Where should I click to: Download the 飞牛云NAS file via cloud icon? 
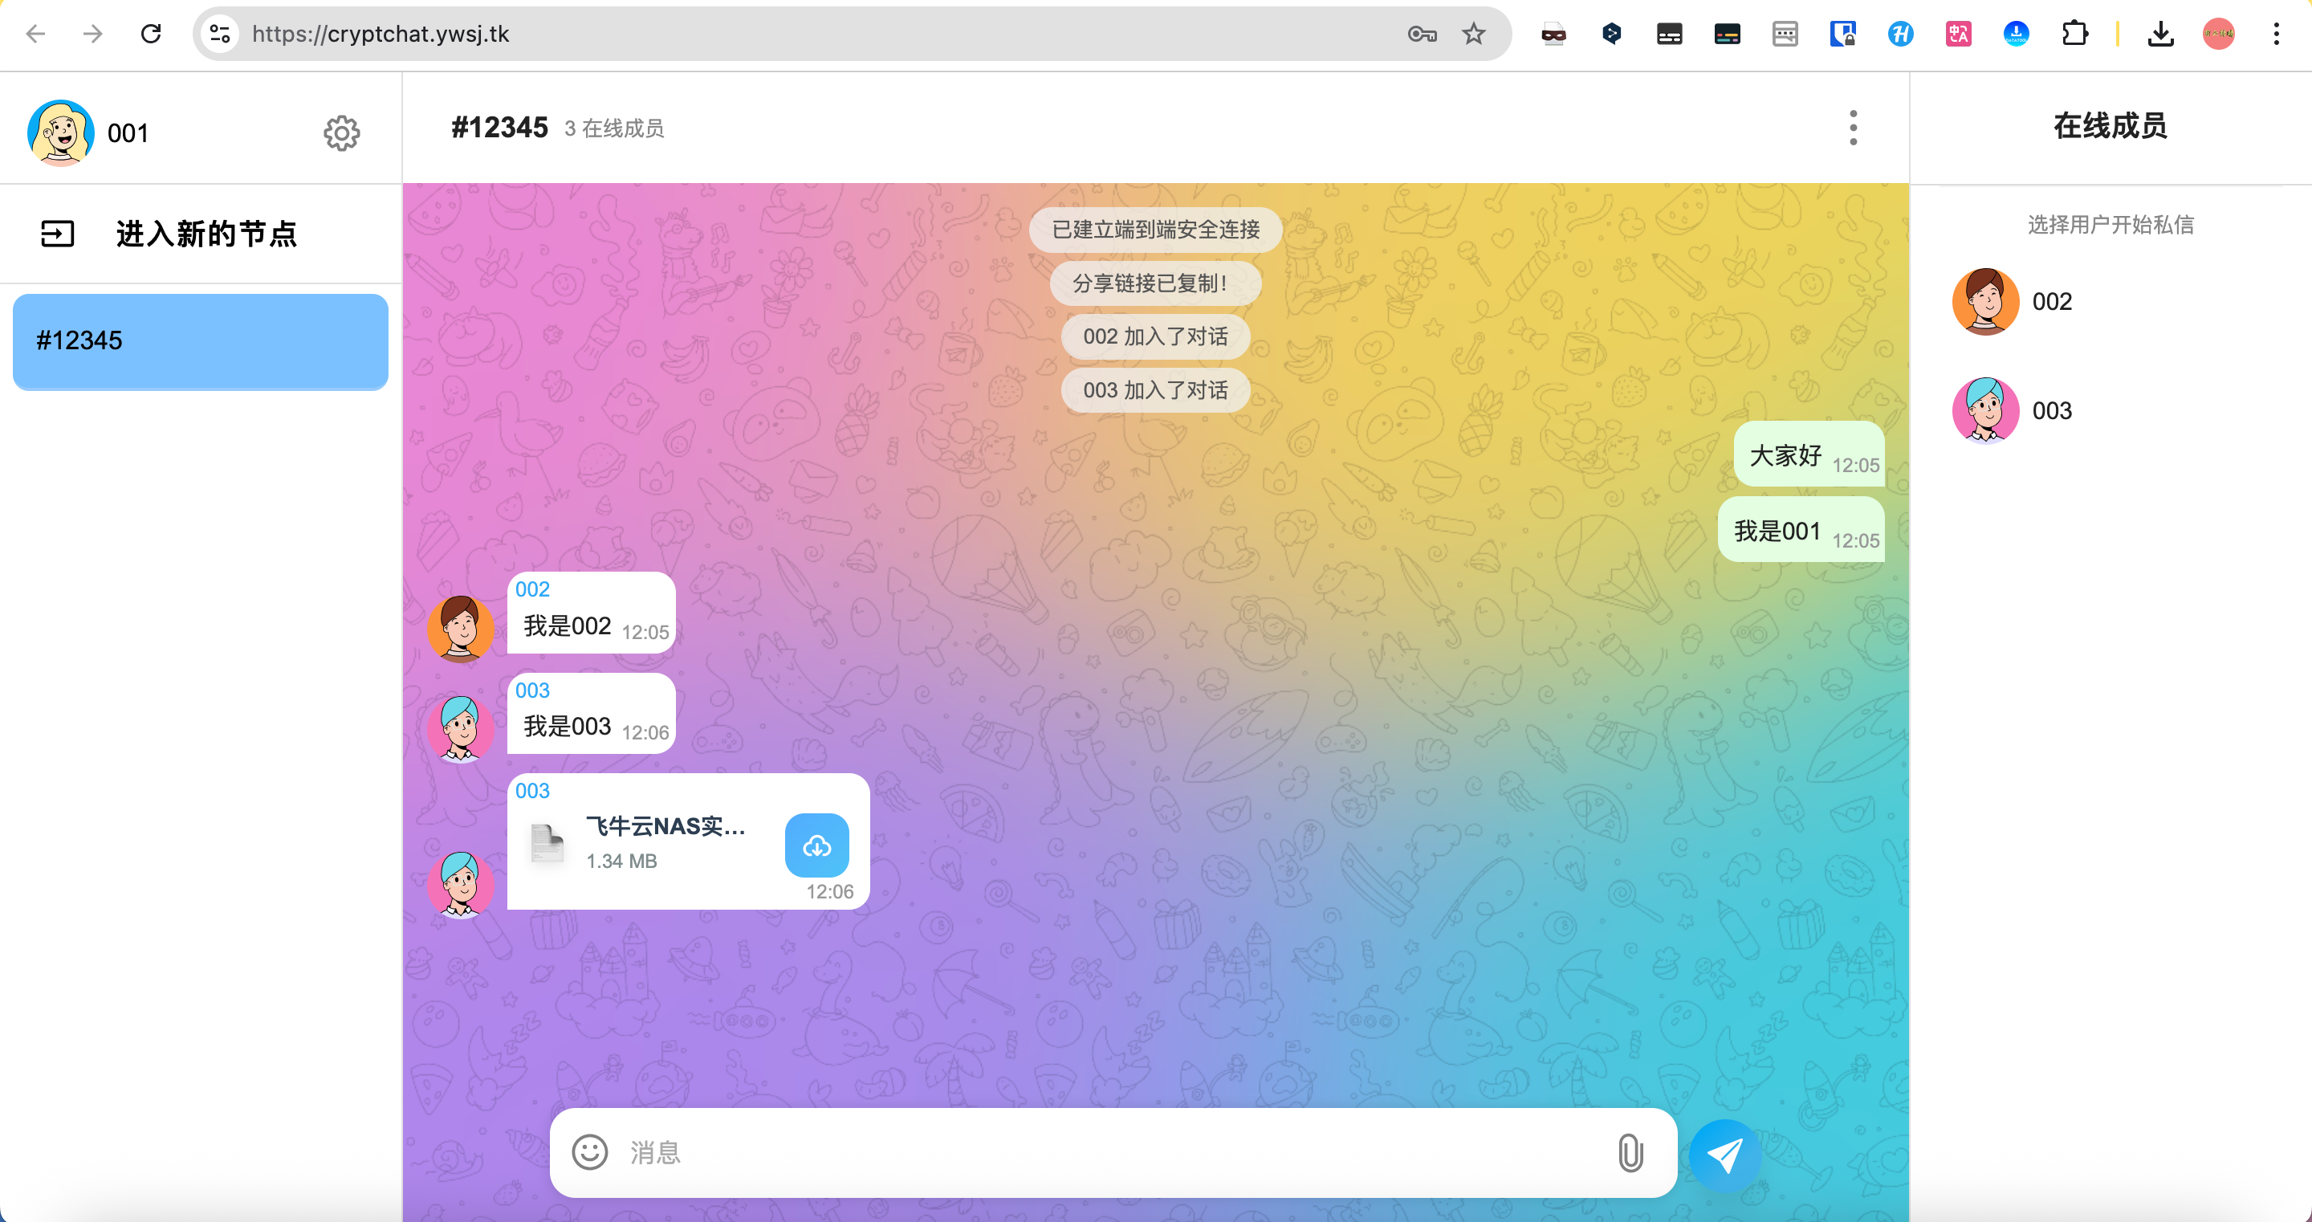pyautogui.click(x=816, y=845)
